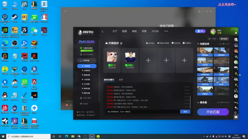Image resolution: width=248 pixels, height=139 pixels.
Task: Open the Raft game desktop icon
Action: tap(24, 5)
